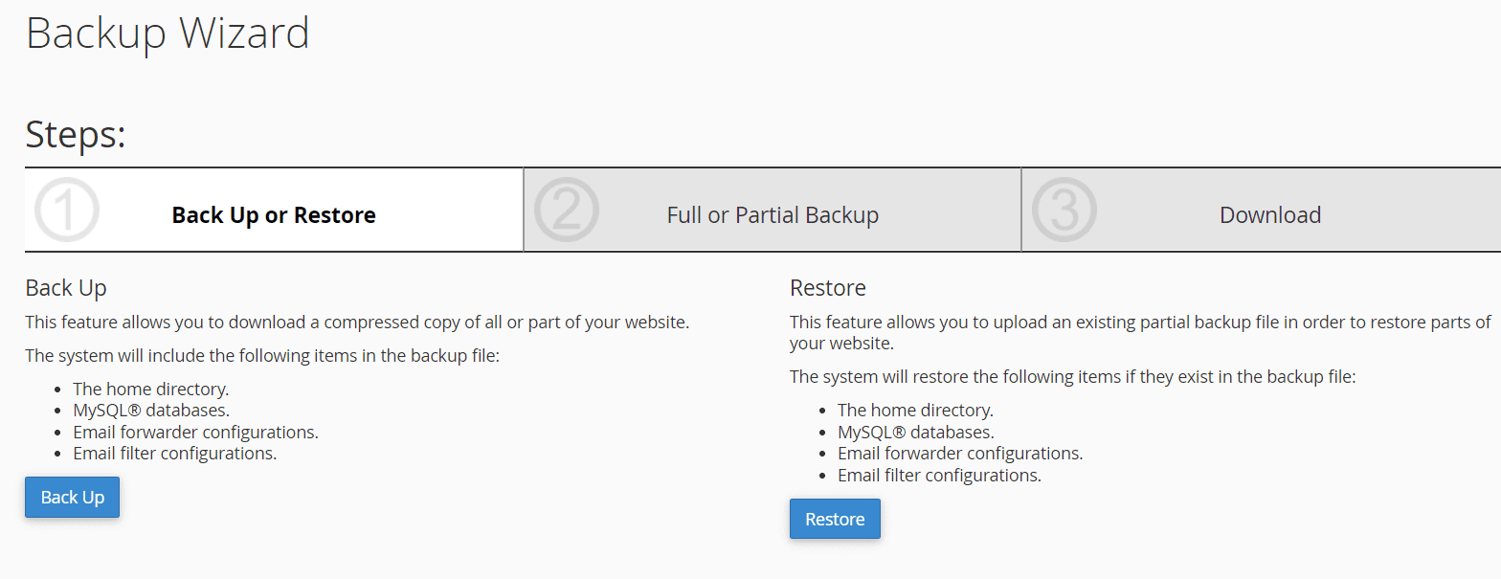
Task: Click the Steps heading label
Action: point(75,135)
